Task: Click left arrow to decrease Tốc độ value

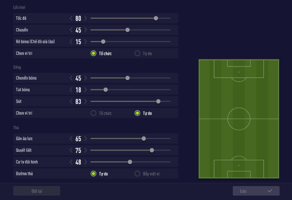Action: point(71,18)
